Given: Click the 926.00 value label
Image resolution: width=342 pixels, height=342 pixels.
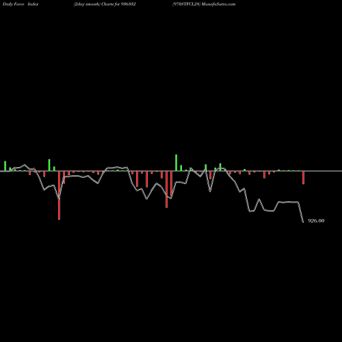Looking at the screenshot, I should tap(316, 221).
